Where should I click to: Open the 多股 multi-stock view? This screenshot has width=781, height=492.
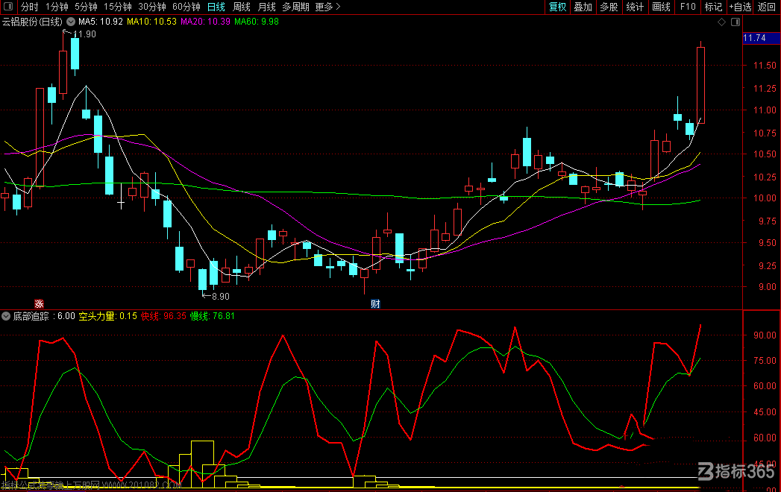[x=609, y=7]
